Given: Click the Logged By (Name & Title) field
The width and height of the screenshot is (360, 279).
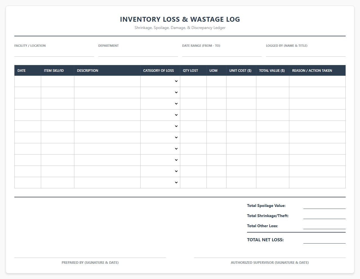Looking at the screenshot, I should (x=306, y=52).
